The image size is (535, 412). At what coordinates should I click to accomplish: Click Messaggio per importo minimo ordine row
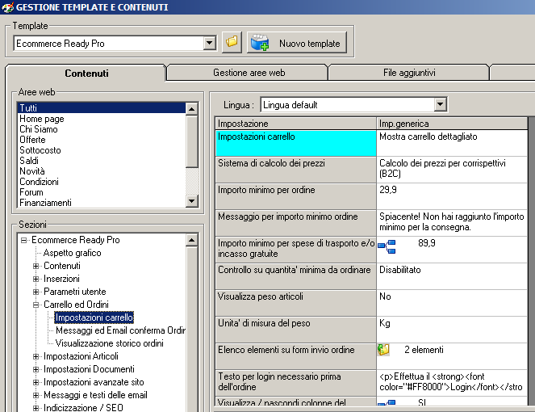pyautogui.click(x=296, y=223)
